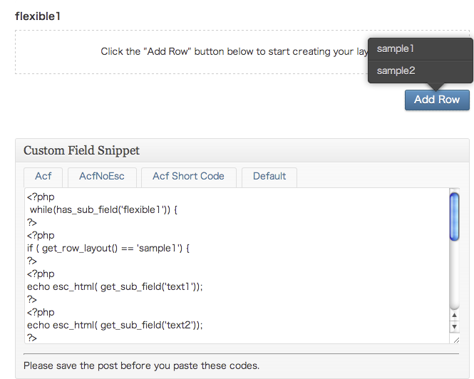The image size is (474, 379).
Task: Click the empty layout placeholder message
Action: point(235,52)
